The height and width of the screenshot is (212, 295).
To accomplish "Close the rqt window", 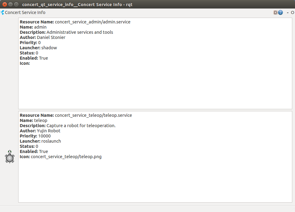I will [5, 4].
